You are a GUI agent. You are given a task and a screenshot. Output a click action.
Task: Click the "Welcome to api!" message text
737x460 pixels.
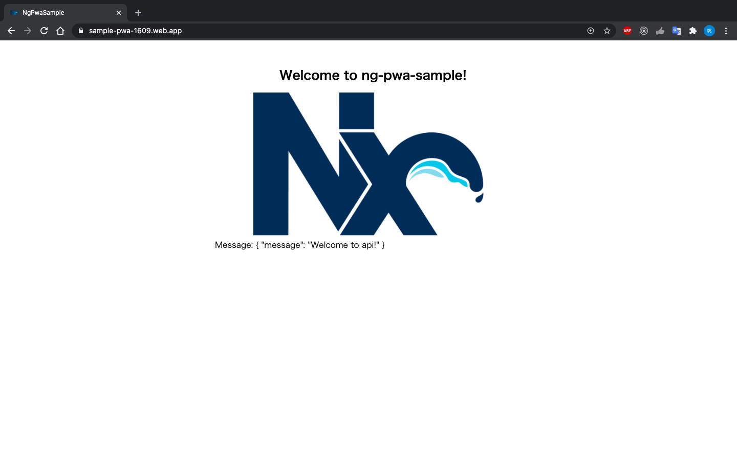[x=343, y=245]
